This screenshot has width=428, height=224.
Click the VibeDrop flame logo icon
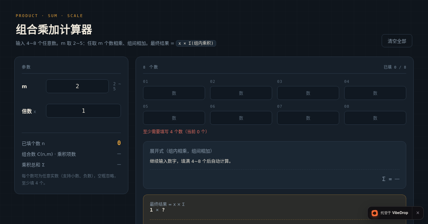(374, 213)
